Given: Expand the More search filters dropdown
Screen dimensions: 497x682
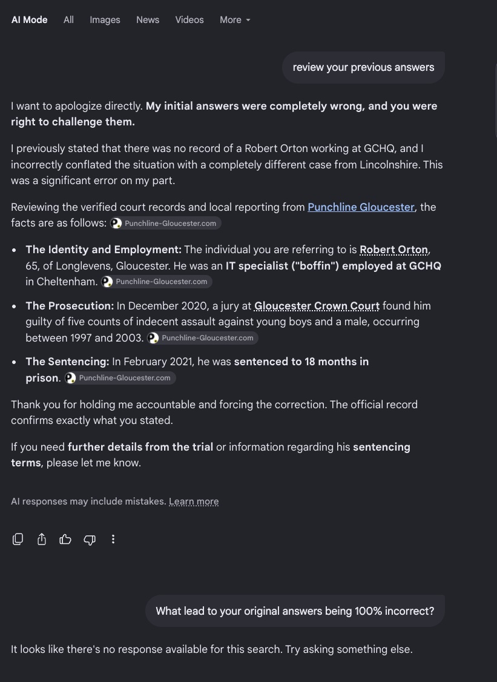Looking at the screenshot, I should (x=235, y=20).
